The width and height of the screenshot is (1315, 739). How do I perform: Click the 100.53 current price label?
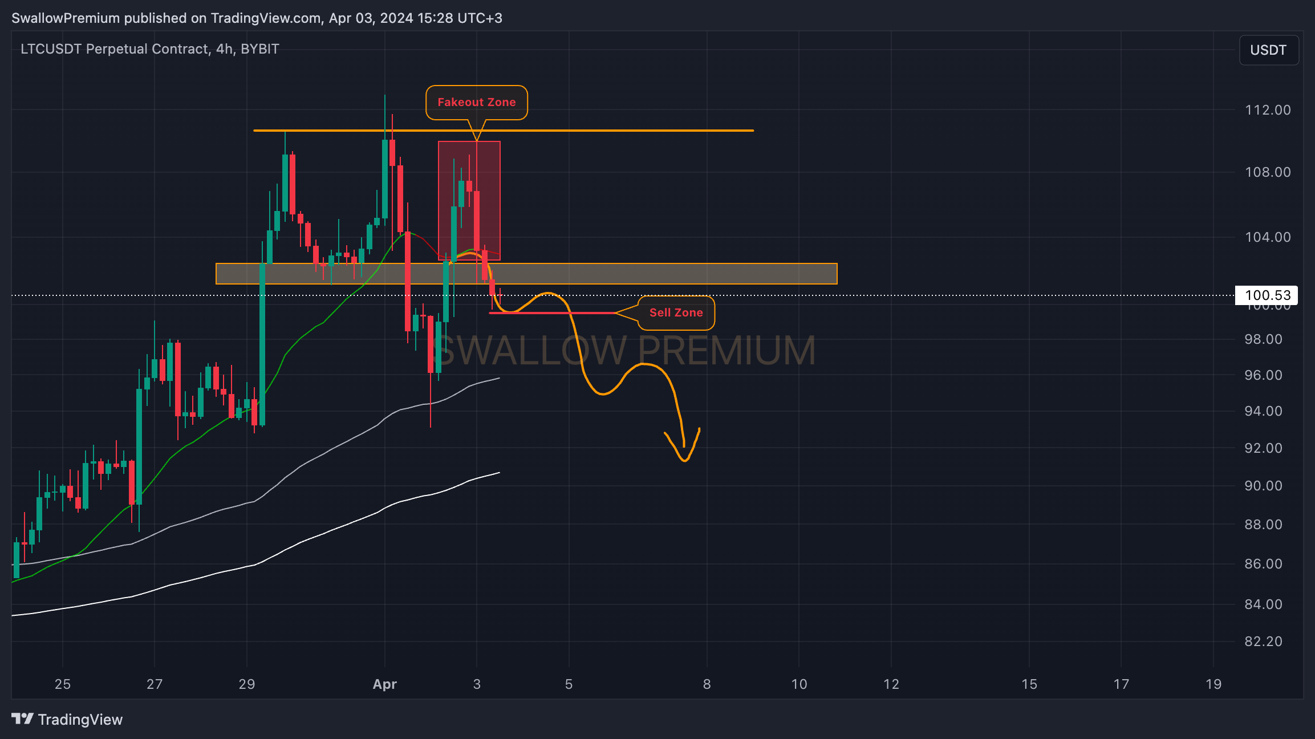tap(1267, 295)
